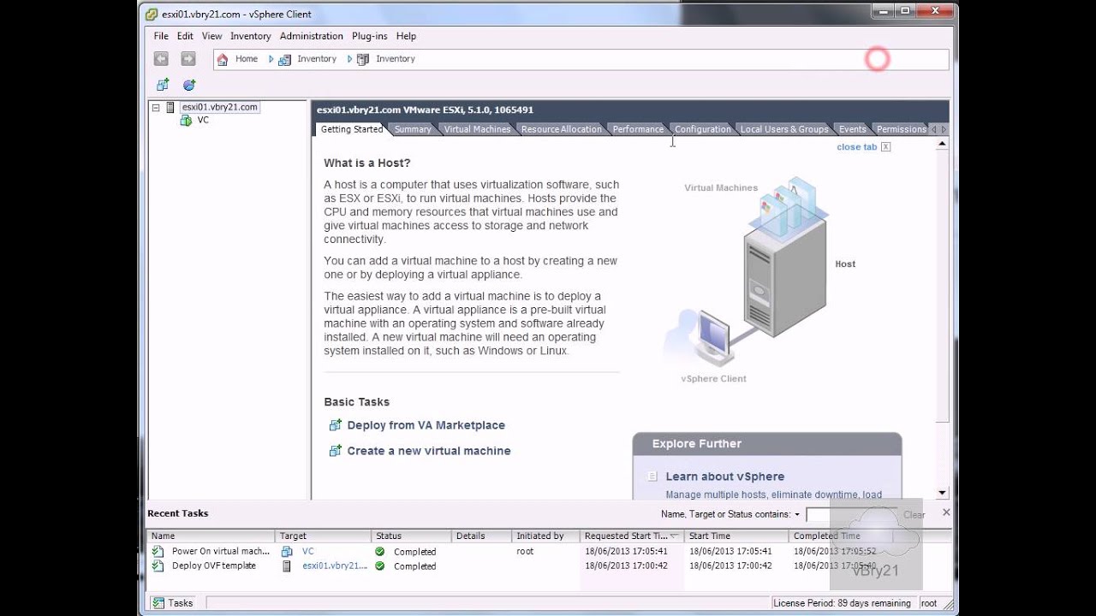Click the refresh-style toolbar icon beside new VM icon
Screen dimensions: 1096x616
pyautogui.click(x=189, y=85)
